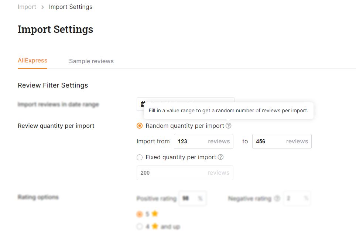
Task: Edit the 456 reviews upper limit field
Action: 282,141
